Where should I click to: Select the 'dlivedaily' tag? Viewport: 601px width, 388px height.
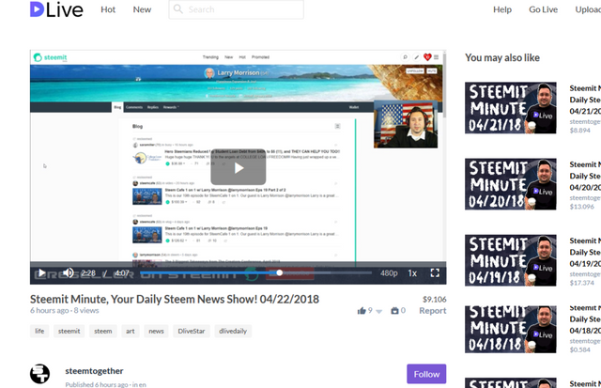233,331
